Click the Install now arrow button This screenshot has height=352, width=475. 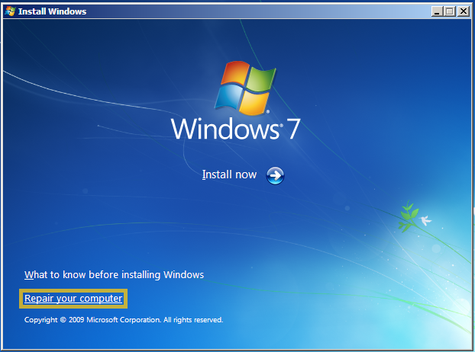275,175
